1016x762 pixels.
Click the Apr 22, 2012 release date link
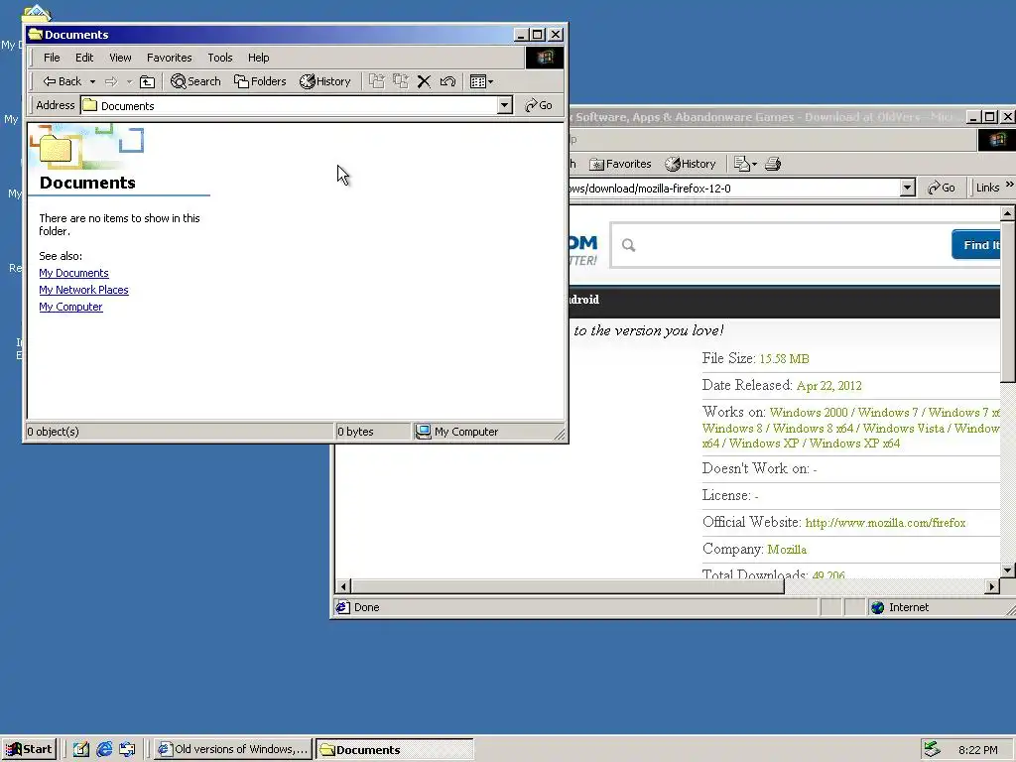pyautogui.click(x=828, y=386)
